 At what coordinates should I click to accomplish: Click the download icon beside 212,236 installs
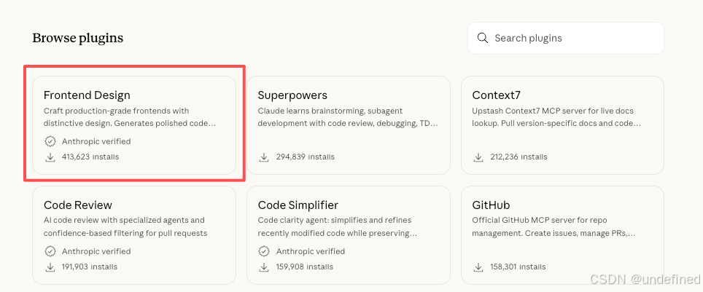point(478,157)
